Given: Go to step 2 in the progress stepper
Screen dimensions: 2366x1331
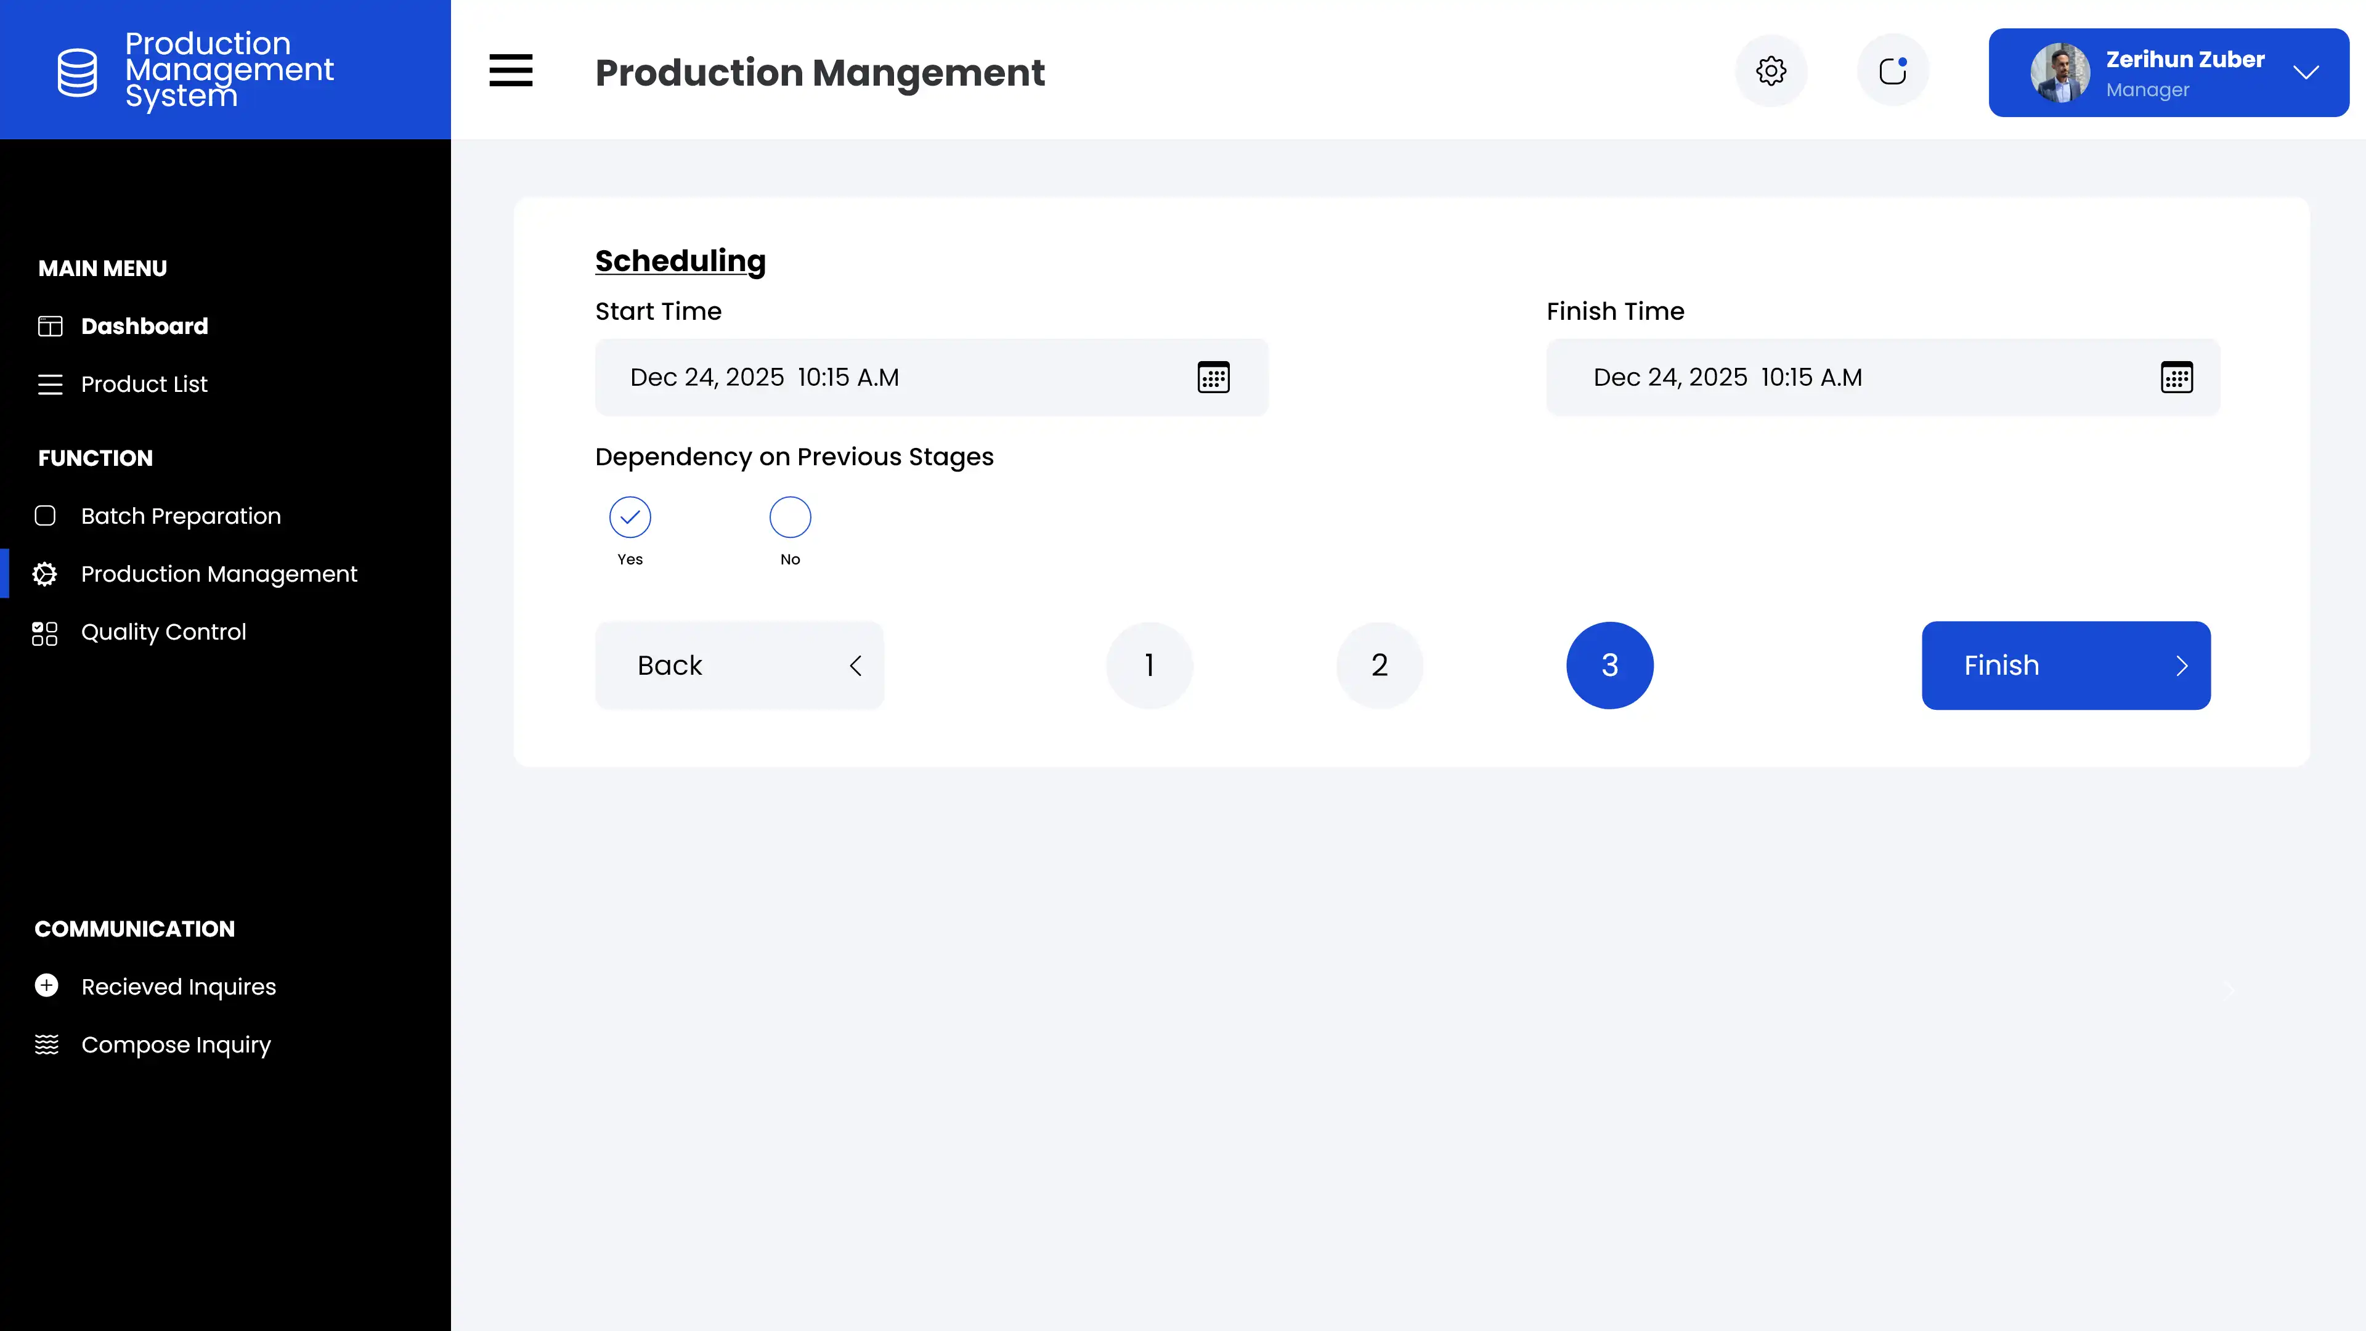Looking at the screenshot, I should click(1380, 665).
